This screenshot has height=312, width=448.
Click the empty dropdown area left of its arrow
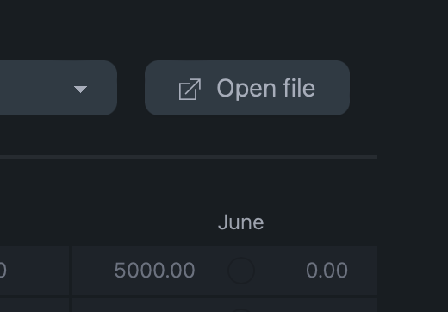[34, 88]
